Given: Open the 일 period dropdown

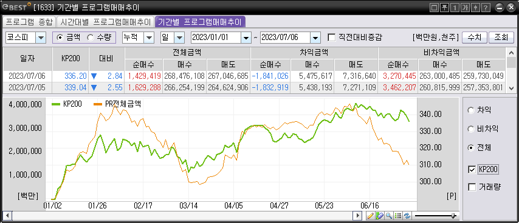Looking at the screenshot, I should coord(179,38).
